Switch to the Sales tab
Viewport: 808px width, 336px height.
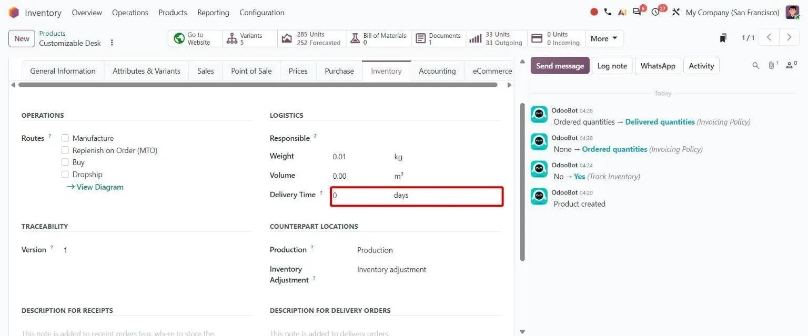tap(206, 71)
